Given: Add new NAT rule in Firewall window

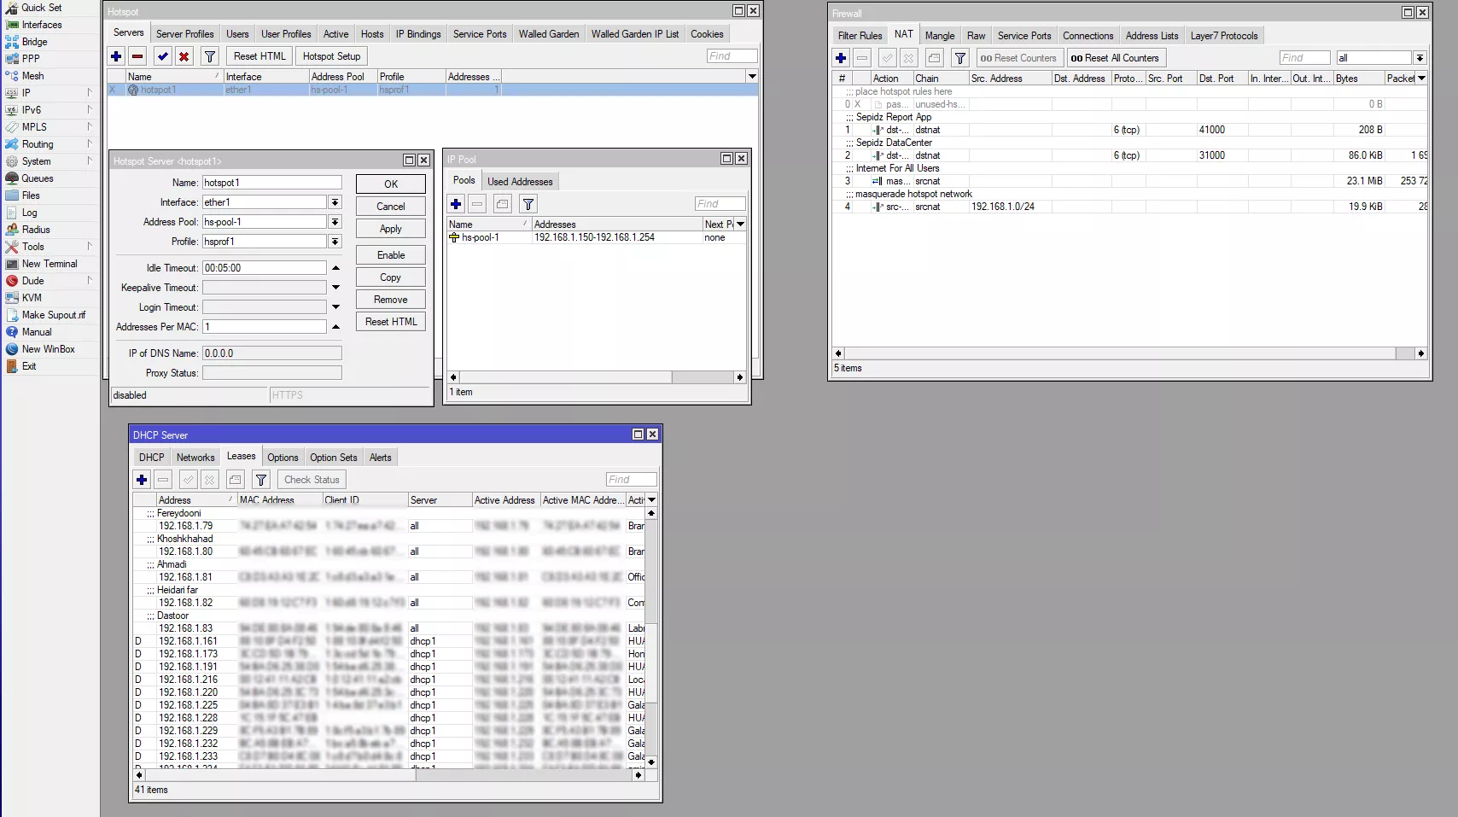Looking at the screenshot, I should [x=841, y=58].
